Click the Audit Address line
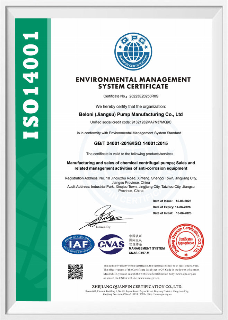 [x=131, y=188]
